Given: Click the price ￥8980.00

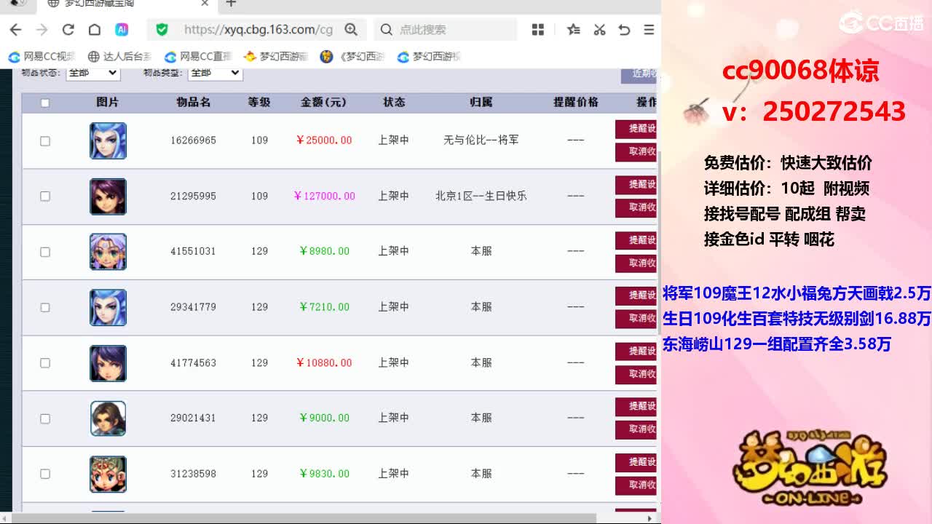Looking at the screenshot, I should click(x=324, y=251).
